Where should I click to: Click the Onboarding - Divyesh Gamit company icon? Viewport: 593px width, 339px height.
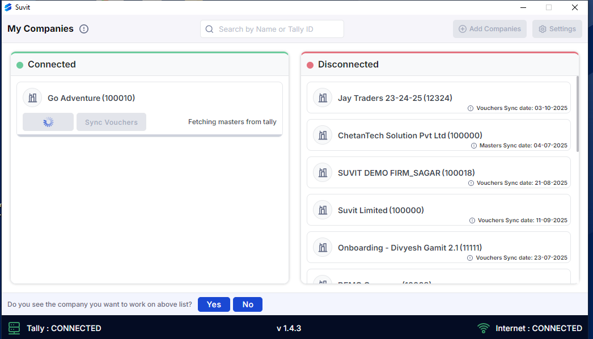tap(323, 247)
